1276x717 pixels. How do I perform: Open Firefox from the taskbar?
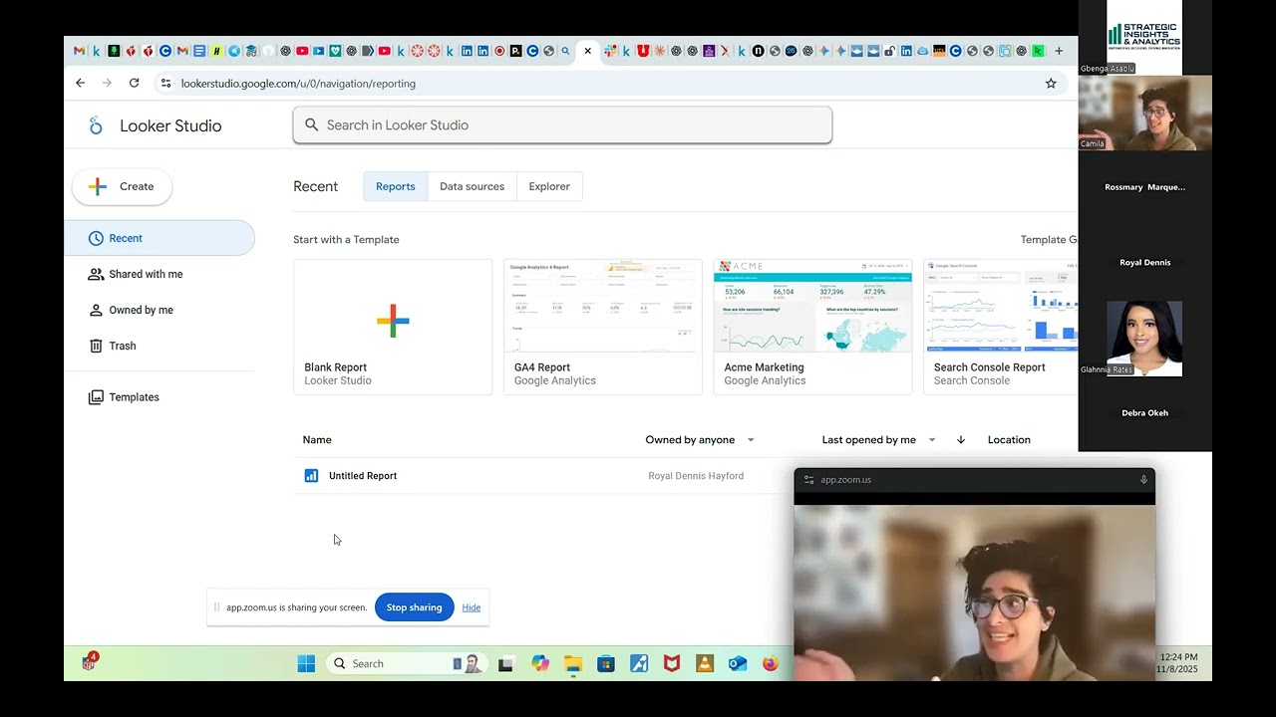(771, 663)
